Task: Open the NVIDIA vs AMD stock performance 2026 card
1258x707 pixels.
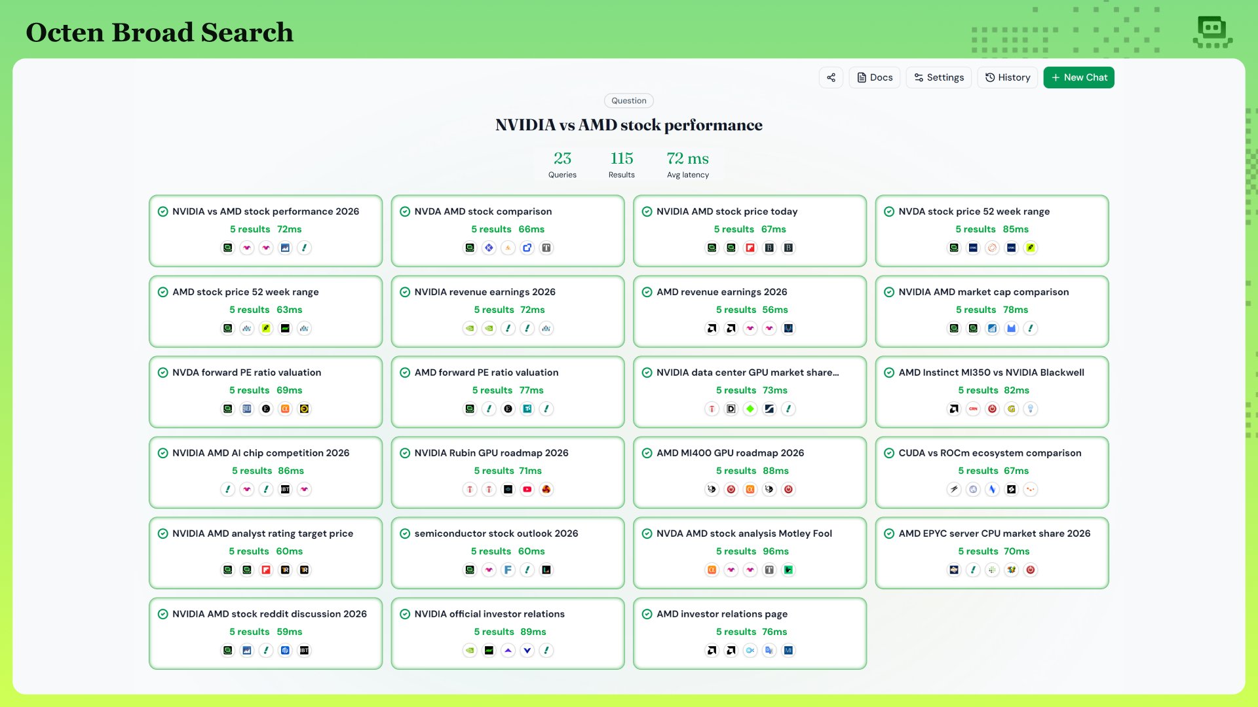Action: (x=265, y=230)
